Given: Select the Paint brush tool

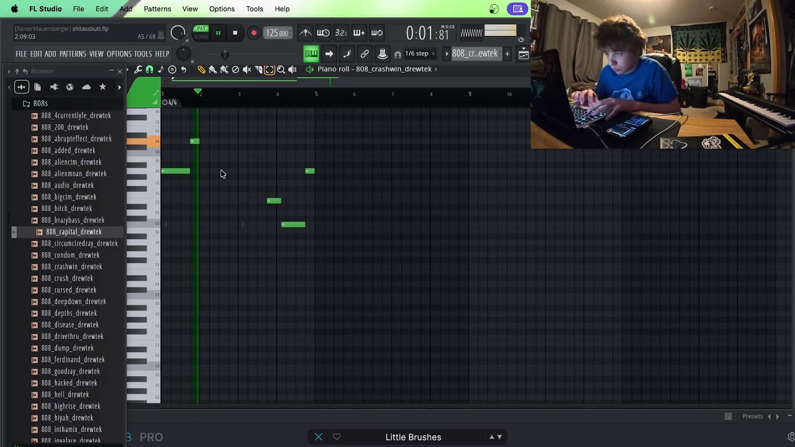Looking at the screenshot, I should coord(212,70).
